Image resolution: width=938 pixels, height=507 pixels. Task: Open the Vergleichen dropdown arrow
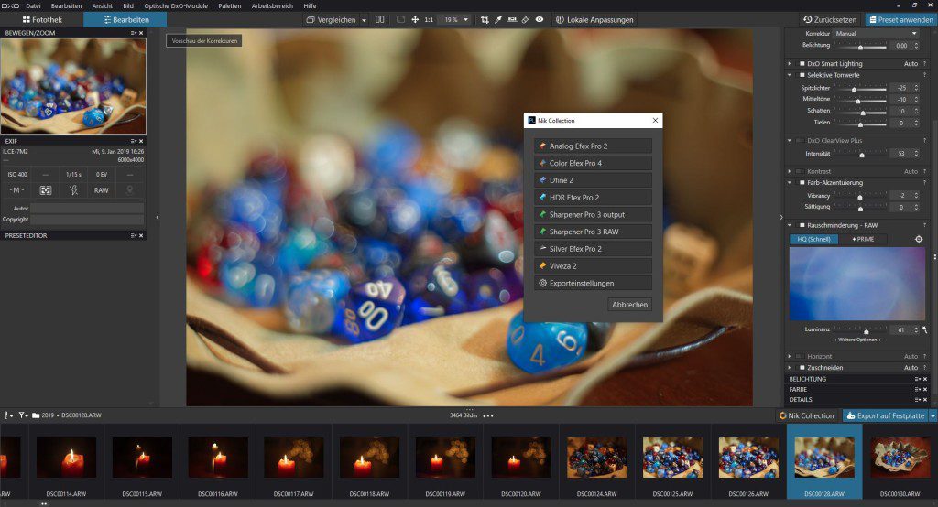pyautogui.click(x=364, y=20)
